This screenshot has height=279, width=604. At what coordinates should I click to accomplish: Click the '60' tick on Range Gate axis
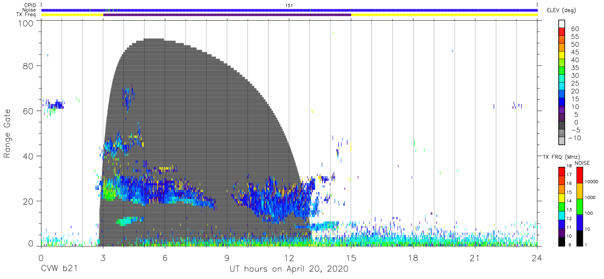tap(29, 111)
